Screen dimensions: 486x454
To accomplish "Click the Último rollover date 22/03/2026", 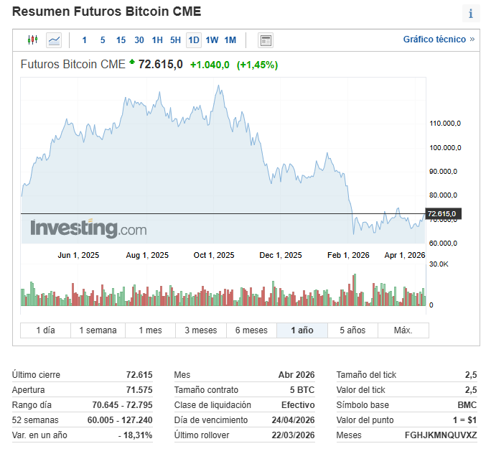I will (x=293, y=435).
